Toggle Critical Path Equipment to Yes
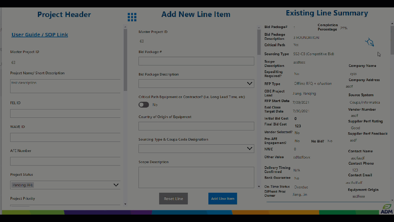 [x=143, y=105]
